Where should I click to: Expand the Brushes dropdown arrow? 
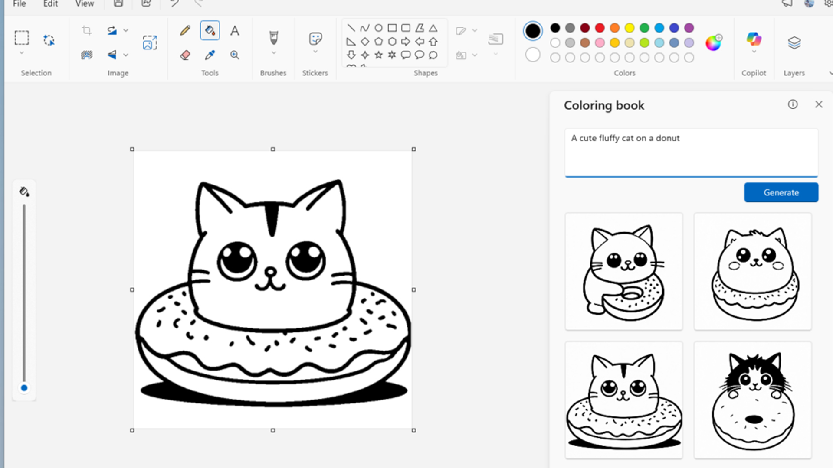point(273,53)
